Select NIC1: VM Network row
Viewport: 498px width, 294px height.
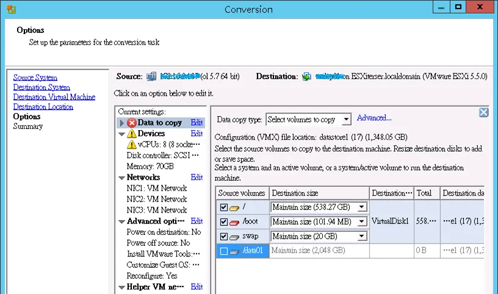[x=157, y=189]
